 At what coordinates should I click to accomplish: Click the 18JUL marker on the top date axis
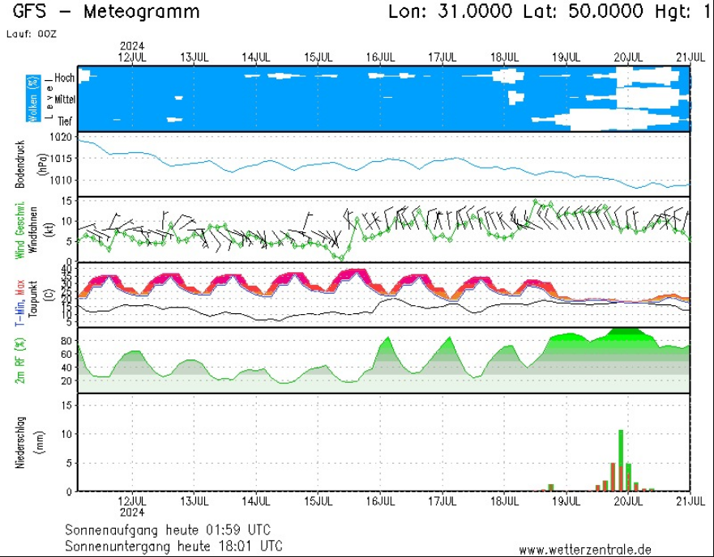point(504,57)
